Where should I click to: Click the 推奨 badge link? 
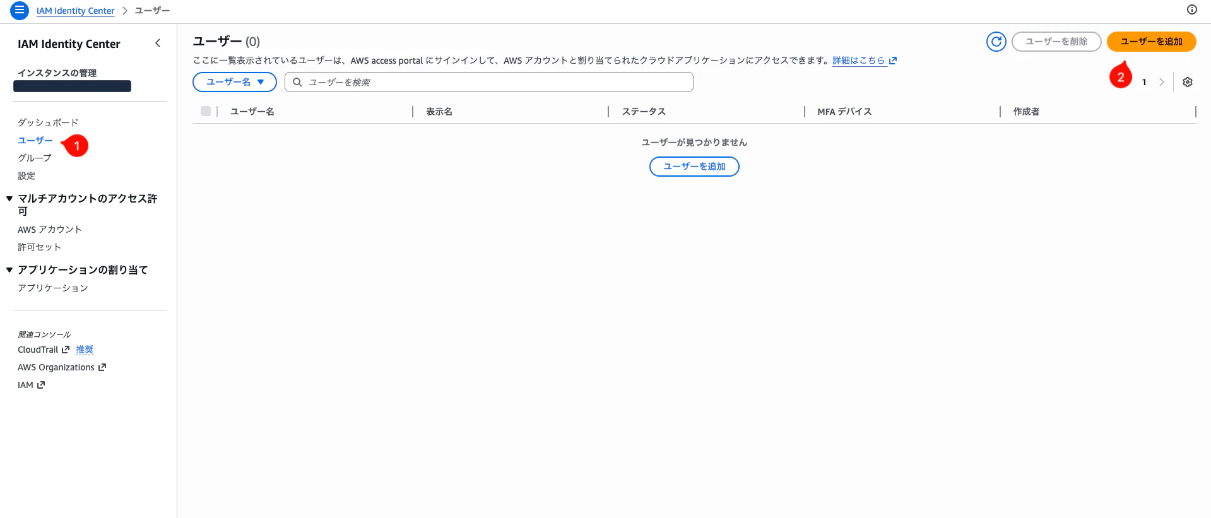85,350
